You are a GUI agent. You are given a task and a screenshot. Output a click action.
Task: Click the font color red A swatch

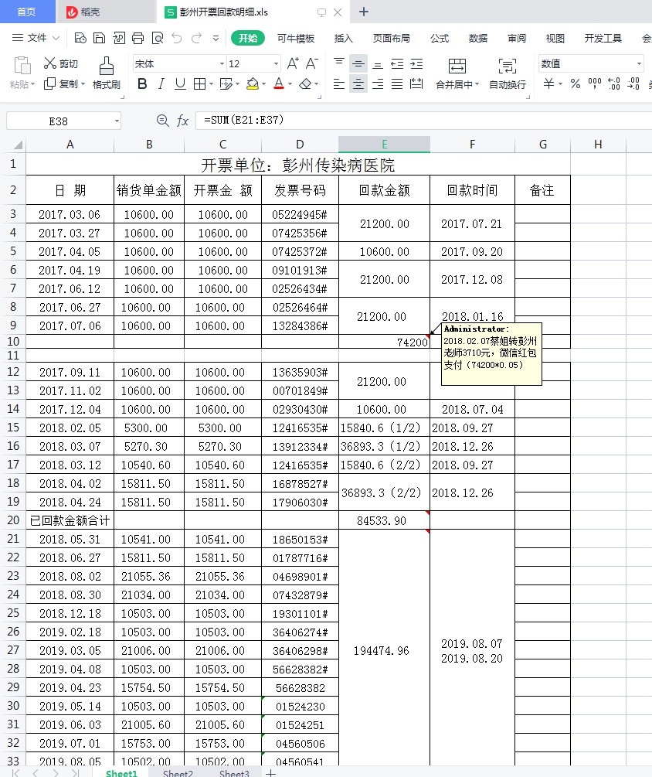tap(279, 83)
